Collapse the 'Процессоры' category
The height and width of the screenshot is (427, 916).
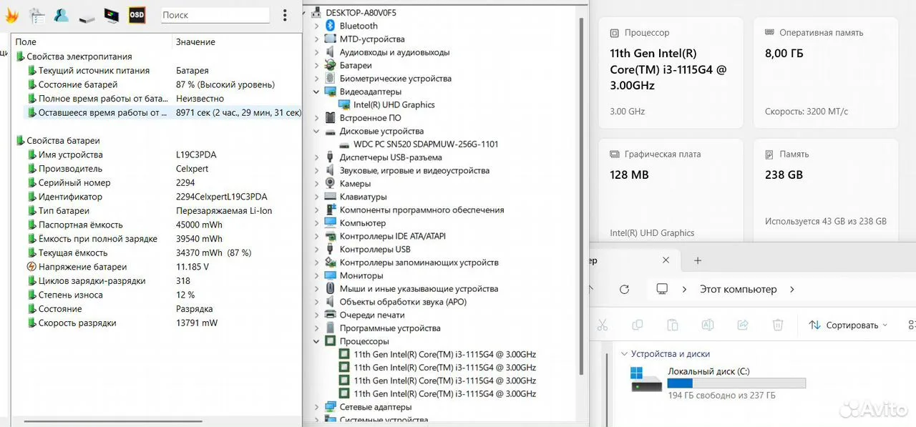click(317, 341)
